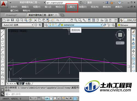
Task: Click the Undo arrow icon
Action: coord(58,20)
